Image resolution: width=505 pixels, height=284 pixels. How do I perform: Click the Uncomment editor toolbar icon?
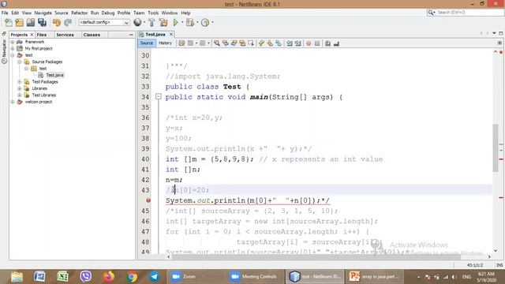[x=336, y=43]
